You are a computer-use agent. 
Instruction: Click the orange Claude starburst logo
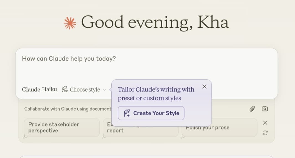tap(70, 23)
